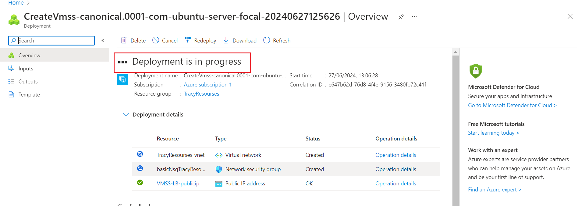Screen dimensions: 585x206
Task: Open the Azure subscription 1 link
Action: [207, 85]
